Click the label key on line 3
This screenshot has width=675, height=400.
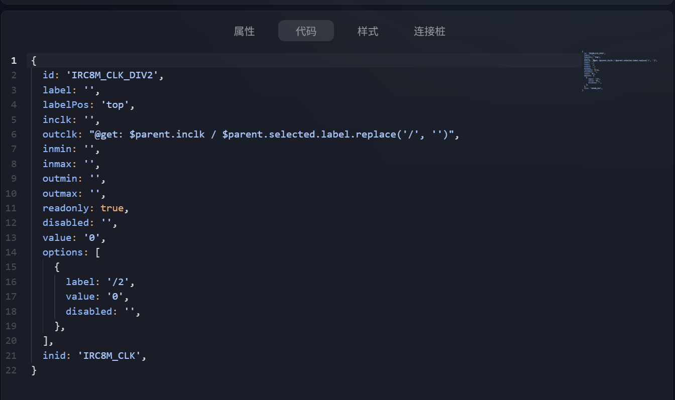point(57,90)
